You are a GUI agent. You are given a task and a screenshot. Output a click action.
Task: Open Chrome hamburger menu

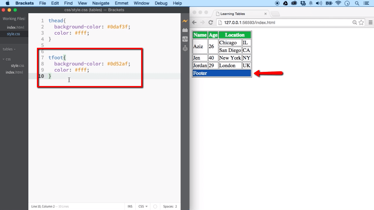point(370,22)
